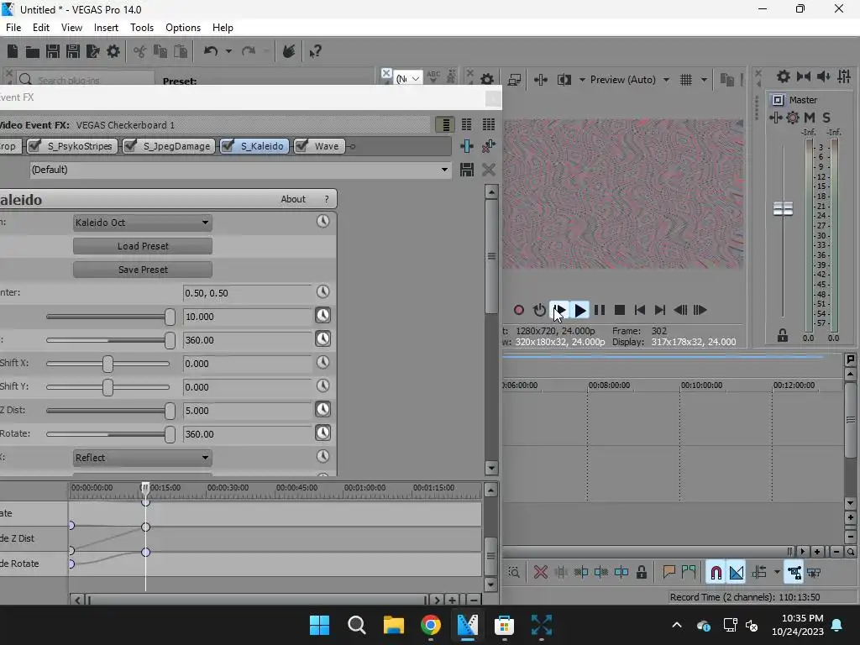The width and height of the screenshot is (860, 645).
Task: Click Video Preview project properties gear
Action: pos(487,80)
